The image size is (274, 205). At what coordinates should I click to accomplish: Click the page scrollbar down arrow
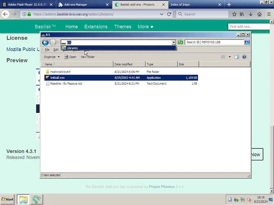[x=272, y=191]
